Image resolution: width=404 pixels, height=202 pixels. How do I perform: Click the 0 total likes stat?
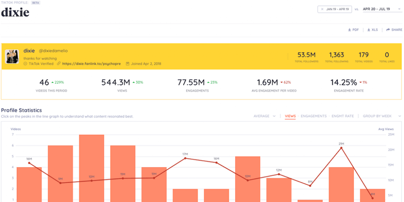(x=387, y=57)
